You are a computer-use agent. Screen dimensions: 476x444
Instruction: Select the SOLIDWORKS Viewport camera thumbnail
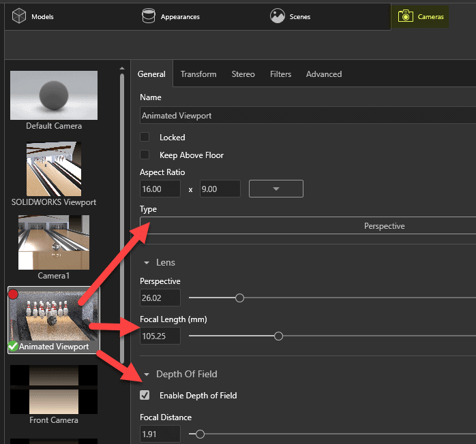coord(54,168)
